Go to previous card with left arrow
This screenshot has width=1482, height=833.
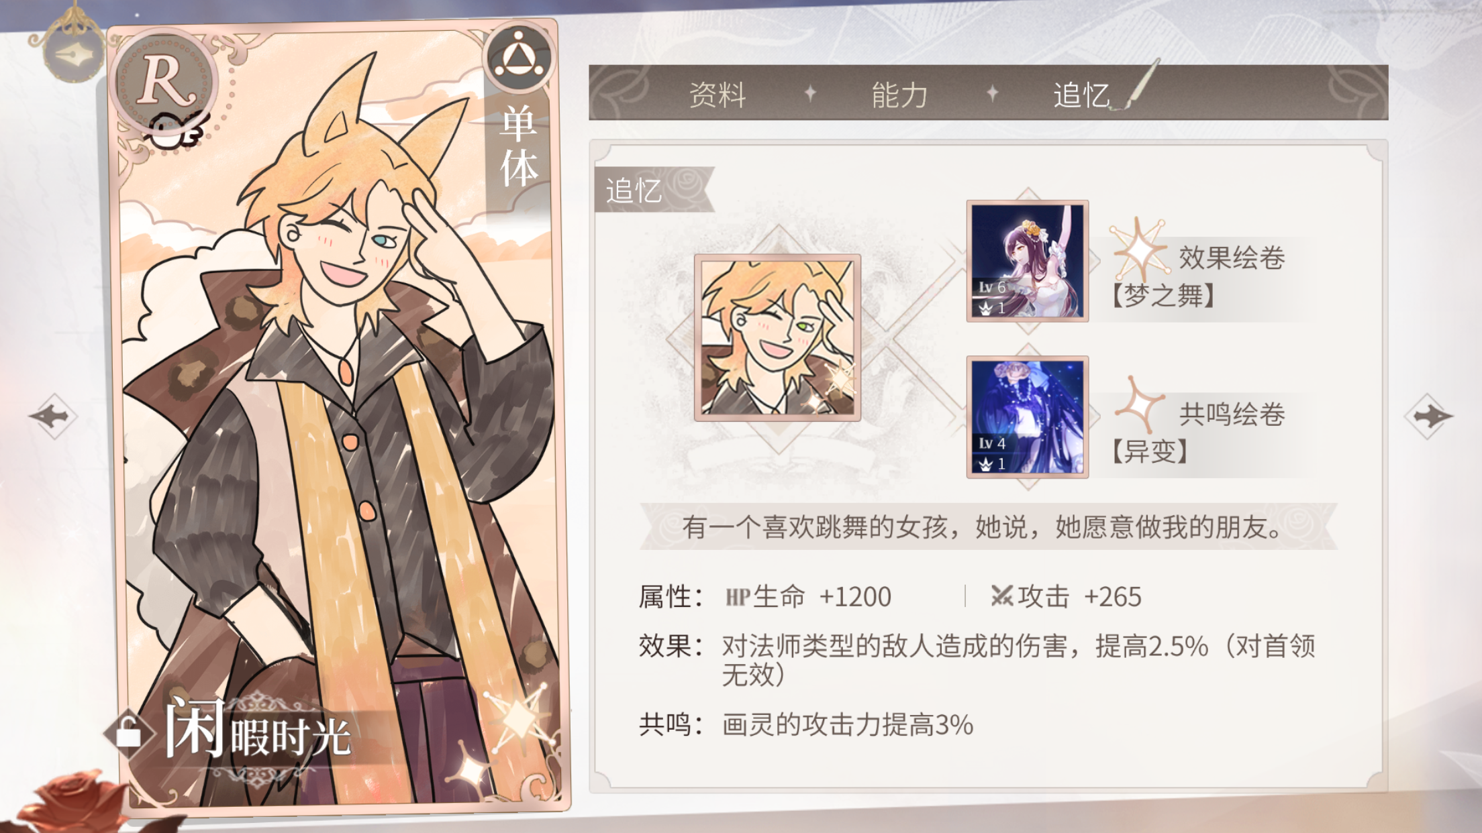[52, 416]
